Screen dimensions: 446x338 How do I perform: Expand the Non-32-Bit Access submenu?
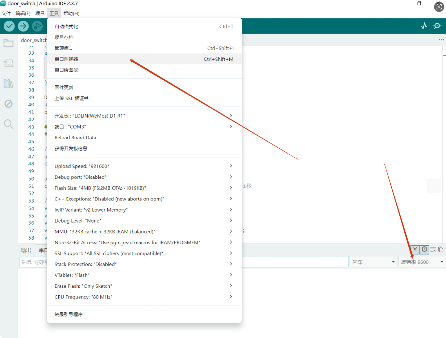pyautogui.click(x=144, y=242)
